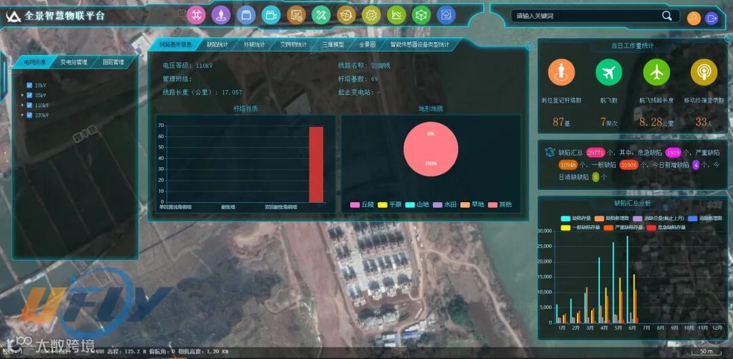
Task: Click the green airplane flight-length icon
Action: click(656, 73)
